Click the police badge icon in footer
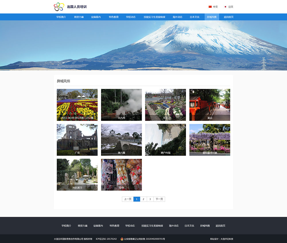 tap(122, 239)
